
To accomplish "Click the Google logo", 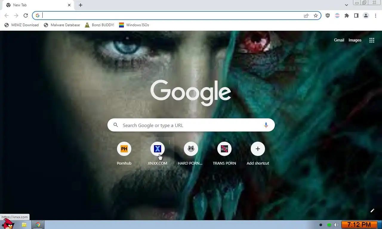I will click(191, 93).
